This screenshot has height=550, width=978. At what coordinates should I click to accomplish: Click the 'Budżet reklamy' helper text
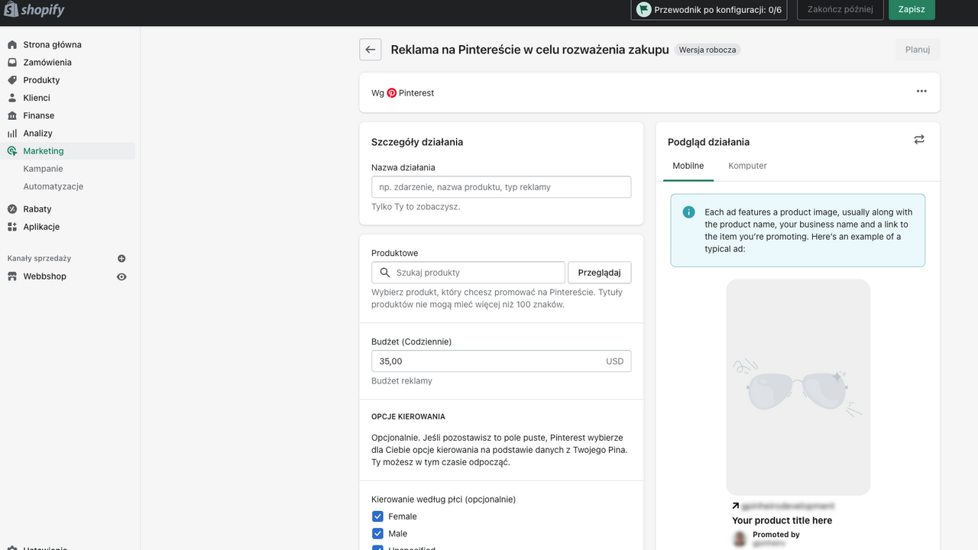pyautogui.click(x=402, y=381)
